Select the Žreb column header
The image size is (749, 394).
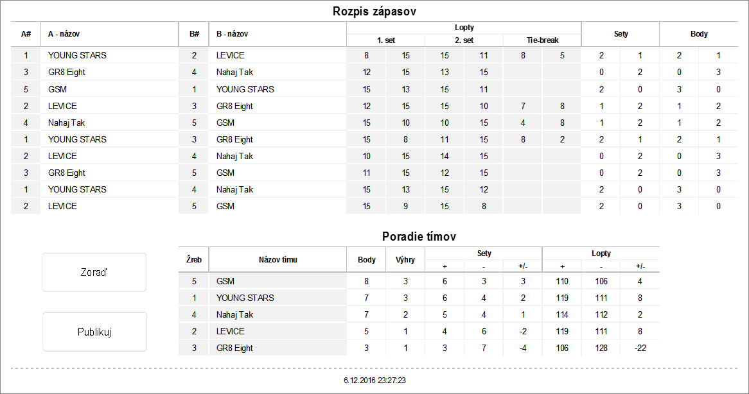coord(193,260)
